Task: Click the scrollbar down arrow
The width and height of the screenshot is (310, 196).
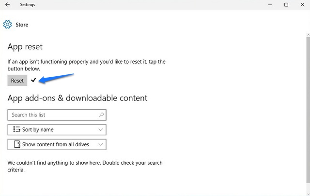Action: point(308,194)
